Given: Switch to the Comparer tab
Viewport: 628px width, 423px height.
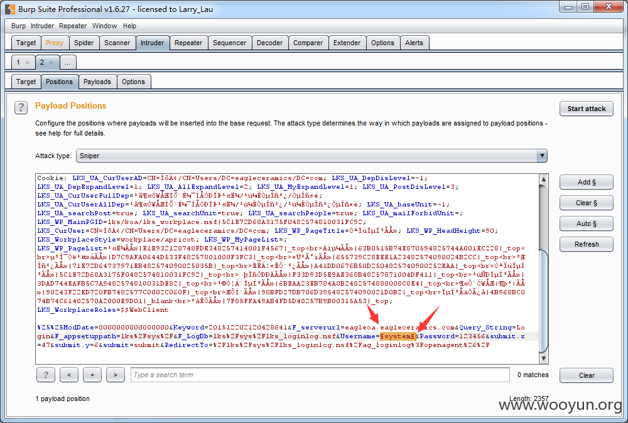Looking at the screenshot, I should (x=308, y=43).
